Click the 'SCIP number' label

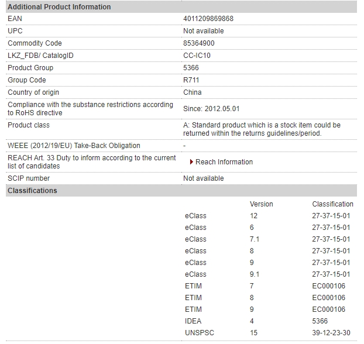pyautogui.click(x=29, y=178)
